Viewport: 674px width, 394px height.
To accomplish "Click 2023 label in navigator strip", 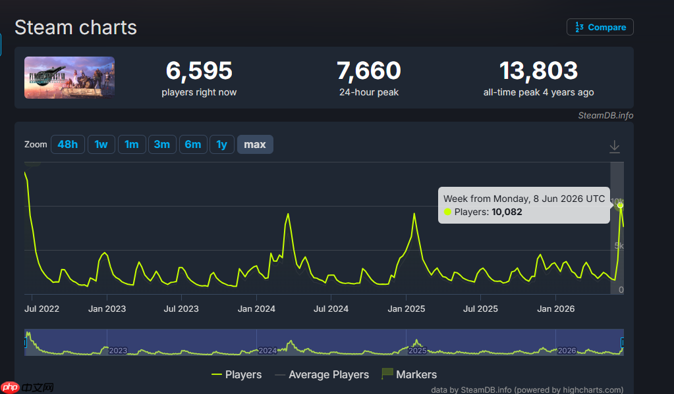I will pyautogui.click(x=118, y=351).
